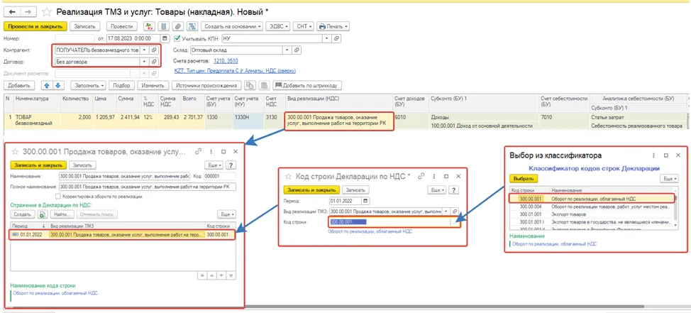The width and height of the screenshot is (691, 313).
Task: Open the 1210, 3510 accounts link
Action: point(226,61)
